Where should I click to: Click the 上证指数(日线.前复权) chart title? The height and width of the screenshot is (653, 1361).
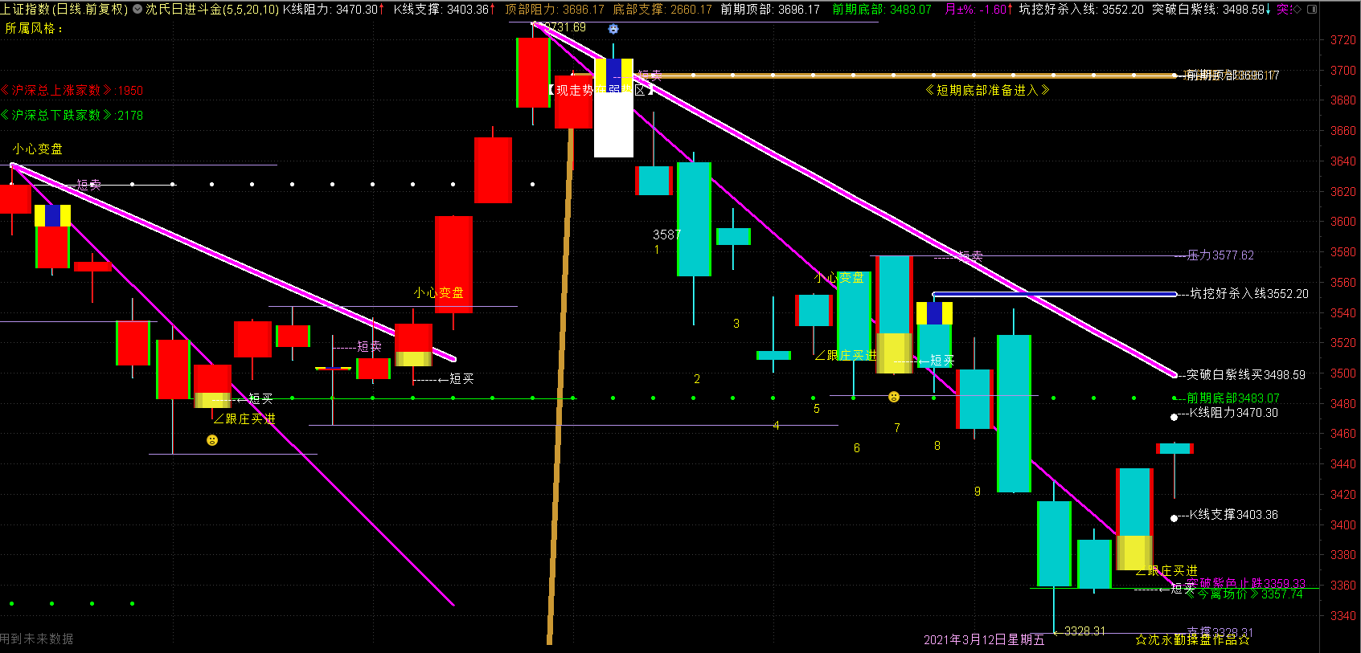tap(64, 10)
